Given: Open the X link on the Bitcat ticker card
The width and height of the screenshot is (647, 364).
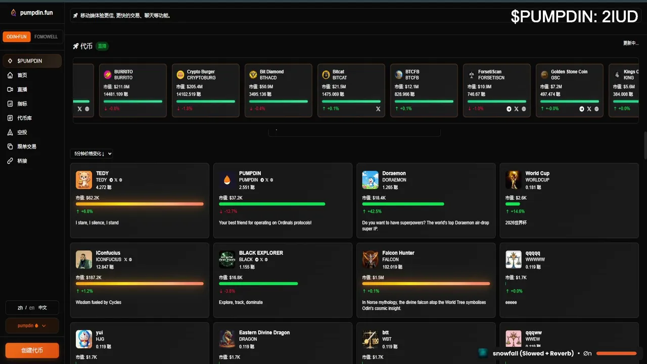Looking at the screenshot, I should [378, 109].
